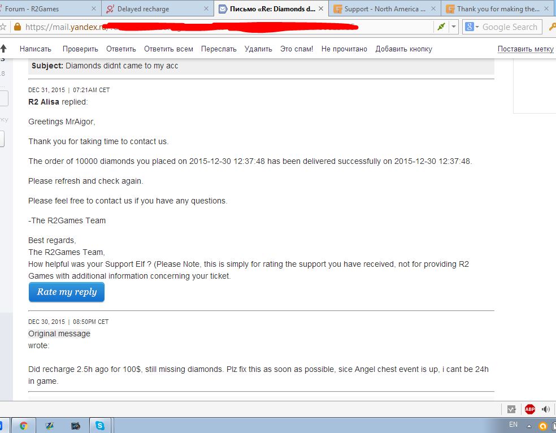The image size is (556, 433).
Task: Click the padlock security icon in address bar
Action: 17,27
